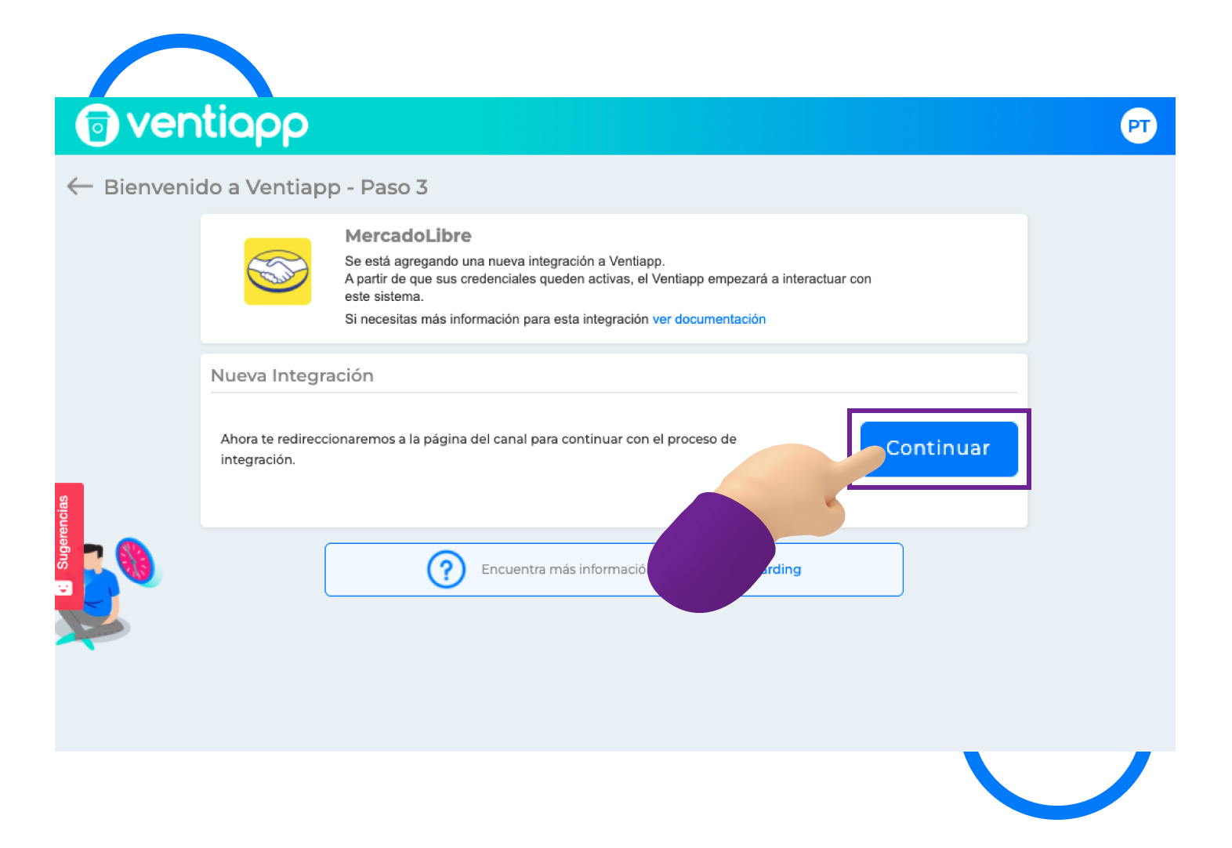Click the Nueva Integración section header
Viewport: 1232px width, 848px height.
[292, 375]
